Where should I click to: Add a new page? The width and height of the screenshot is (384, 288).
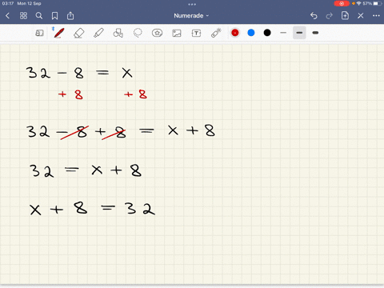345,15
